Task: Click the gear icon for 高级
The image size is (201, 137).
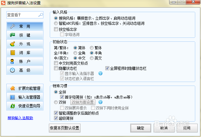Action: tap(12, 70)
